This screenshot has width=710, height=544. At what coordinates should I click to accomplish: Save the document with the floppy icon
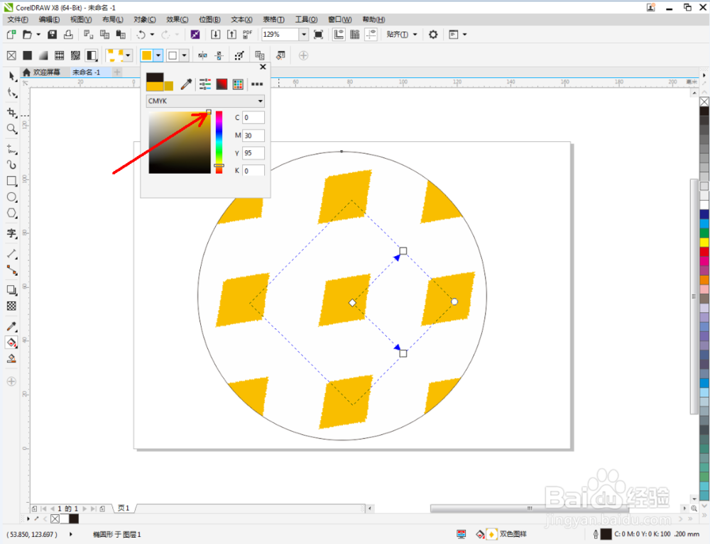53,34
